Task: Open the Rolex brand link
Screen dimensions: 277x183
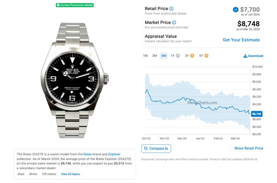Action: [x=87, y=154]
